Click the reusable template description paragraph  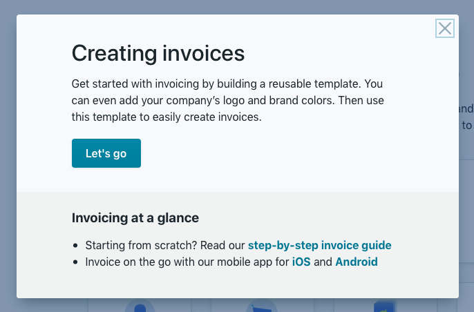(x=227, y=100)
